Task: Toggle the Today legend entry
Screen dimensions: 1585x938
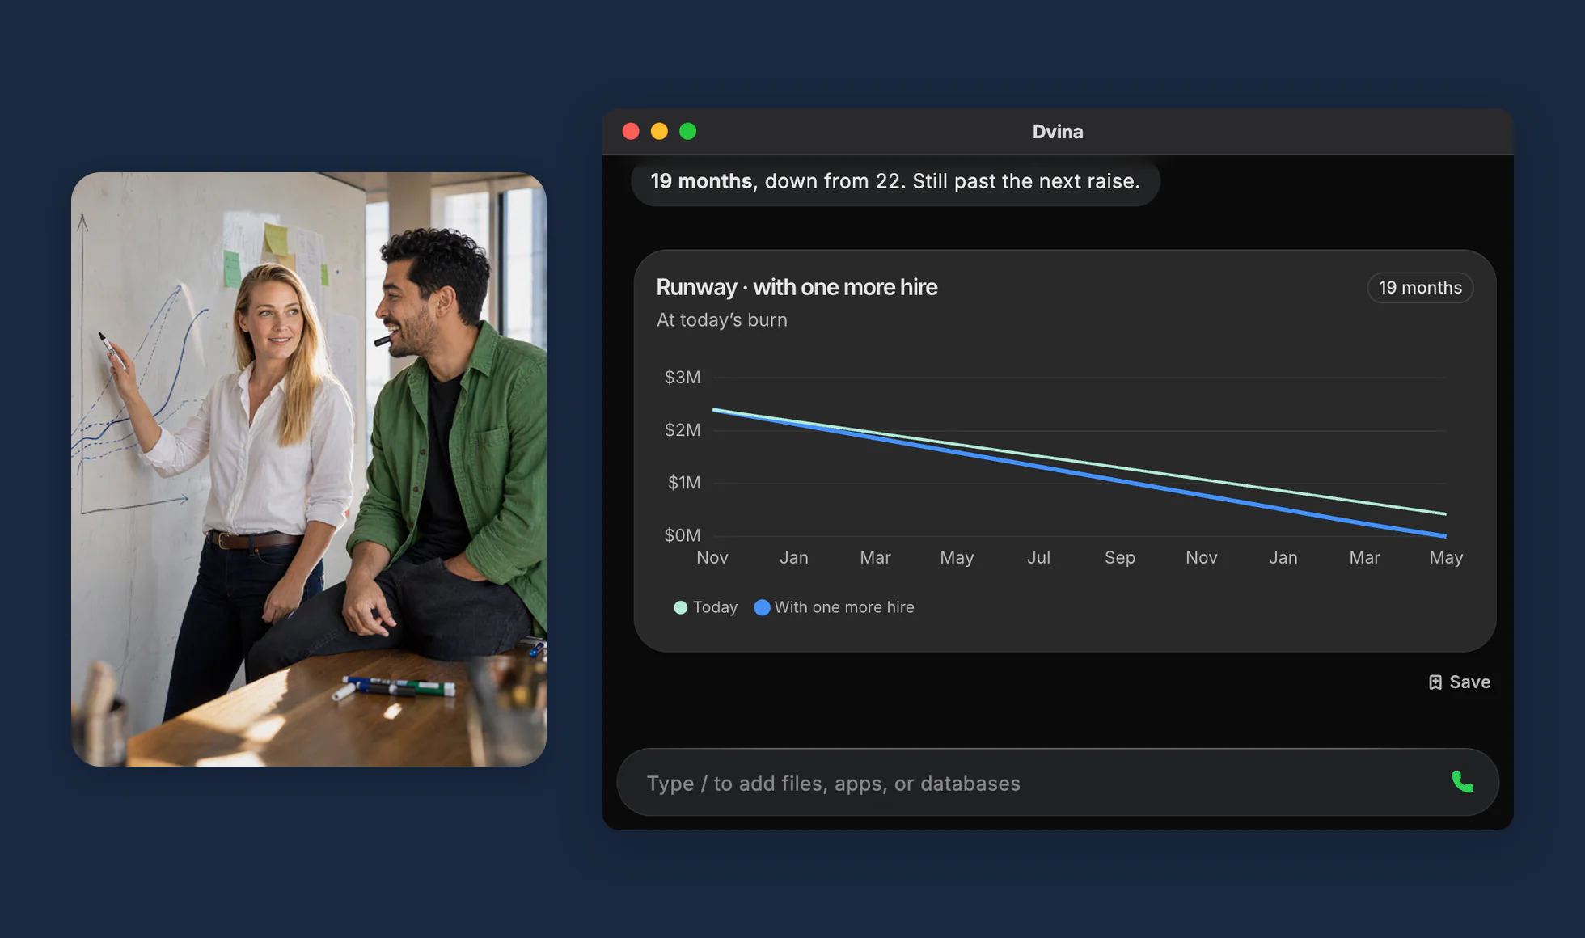Action: point(705,607)
